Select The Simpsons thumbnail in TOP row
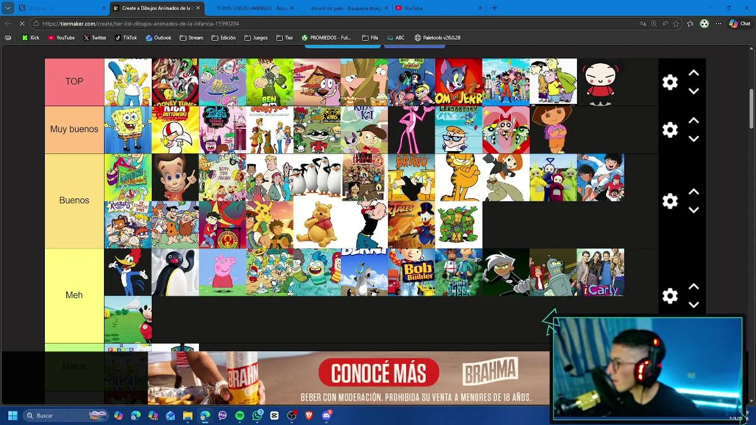Viewport: 756px width, 425px height. (128, 82)
